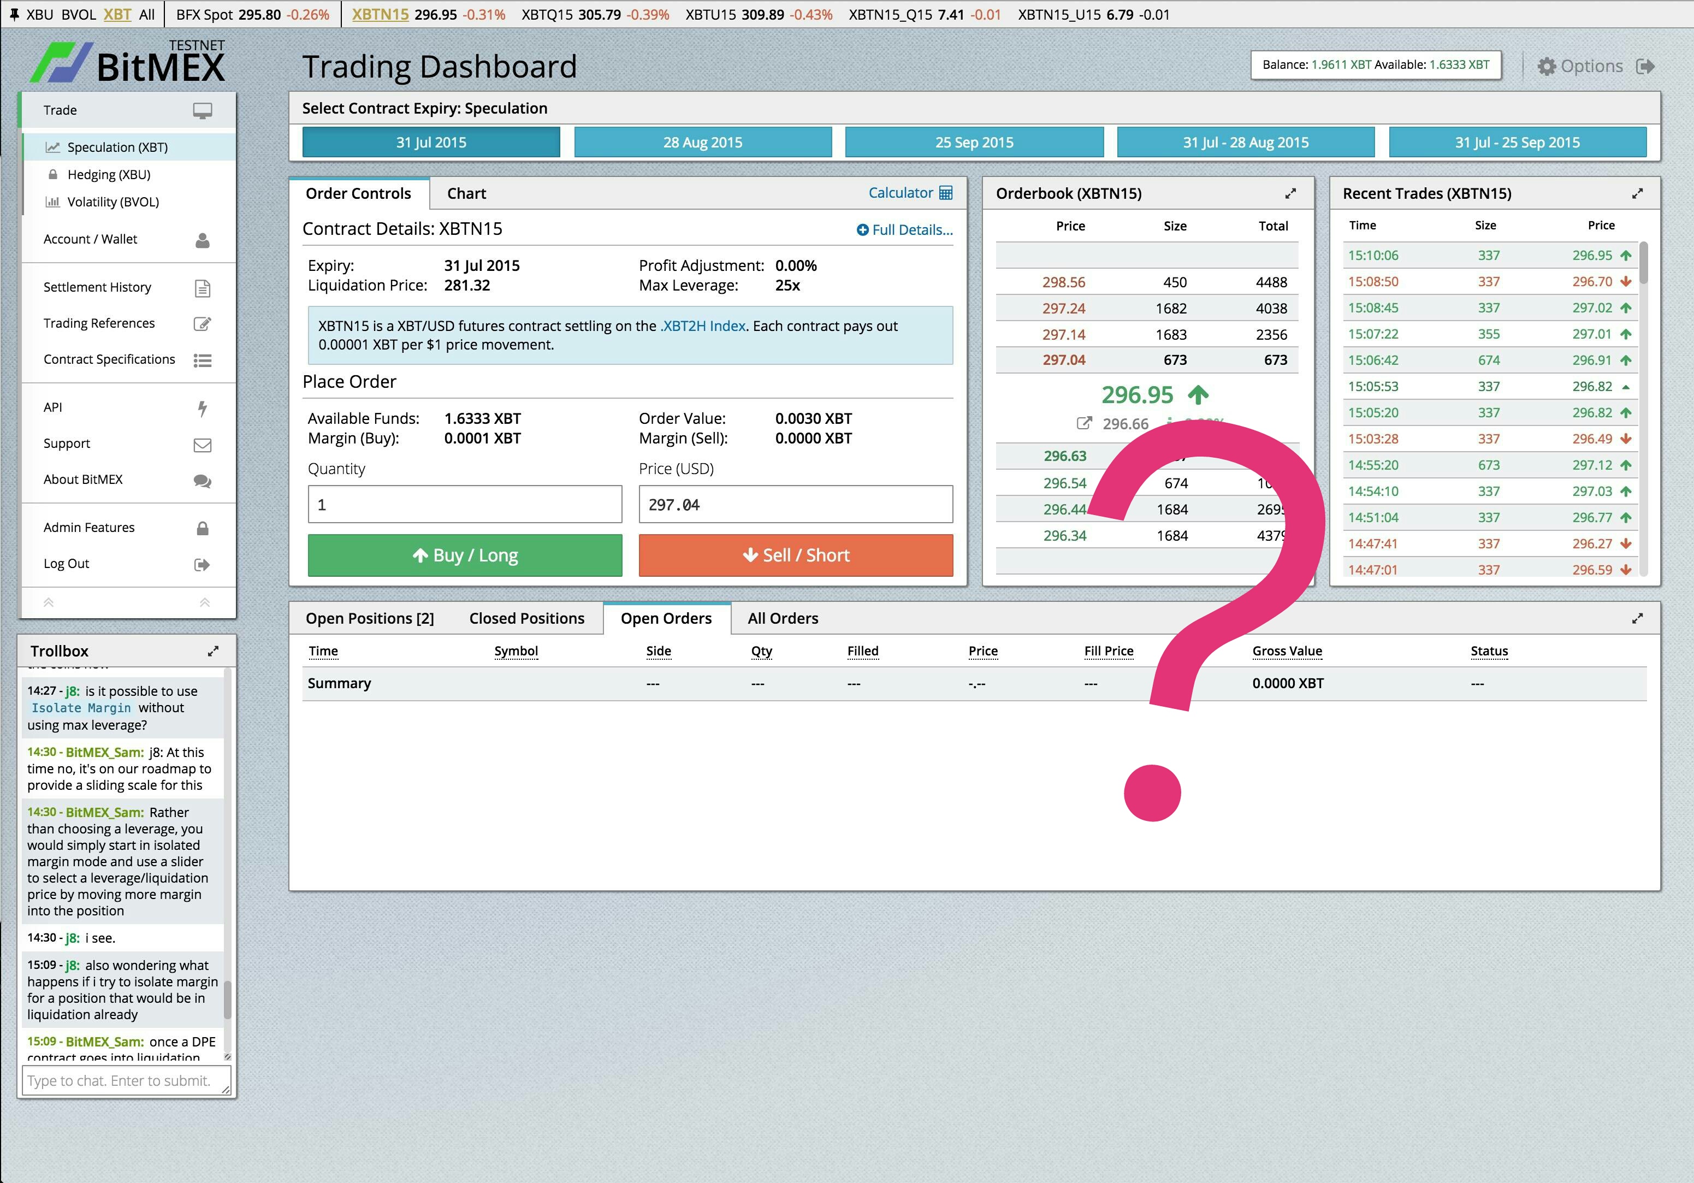
Task: Switch to the Chart tab
Action: coord(466,193)
